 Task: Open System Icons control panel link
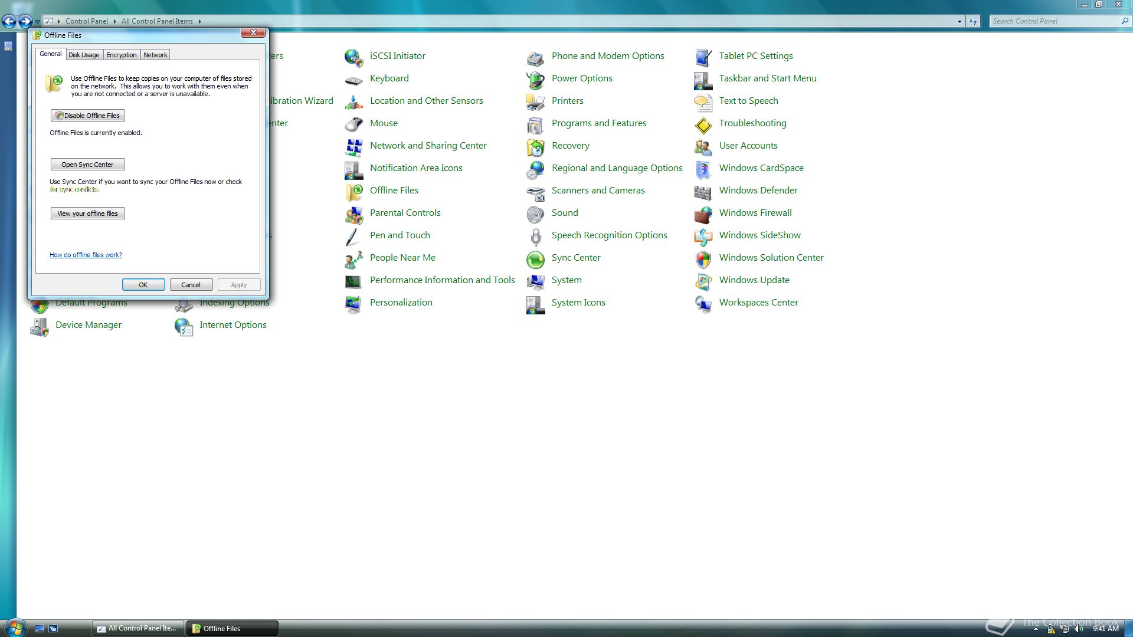(578, 303)
